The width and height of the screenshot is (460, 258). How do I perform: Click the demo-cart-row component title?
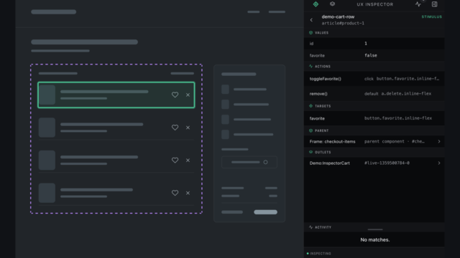pyautogui.click(x=338, y=16)
